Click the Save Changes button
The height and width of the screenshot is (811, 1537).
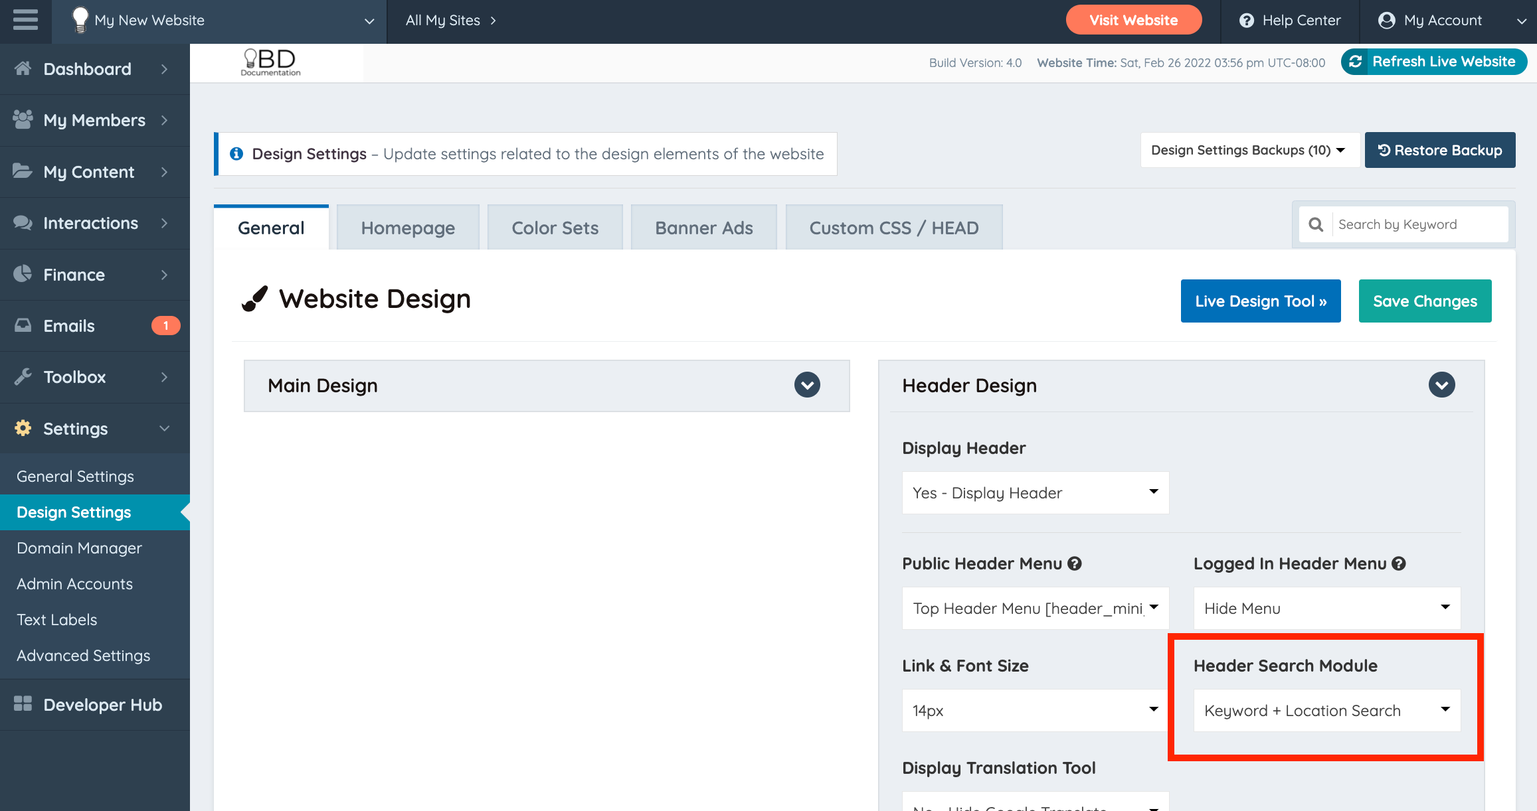1425,301
